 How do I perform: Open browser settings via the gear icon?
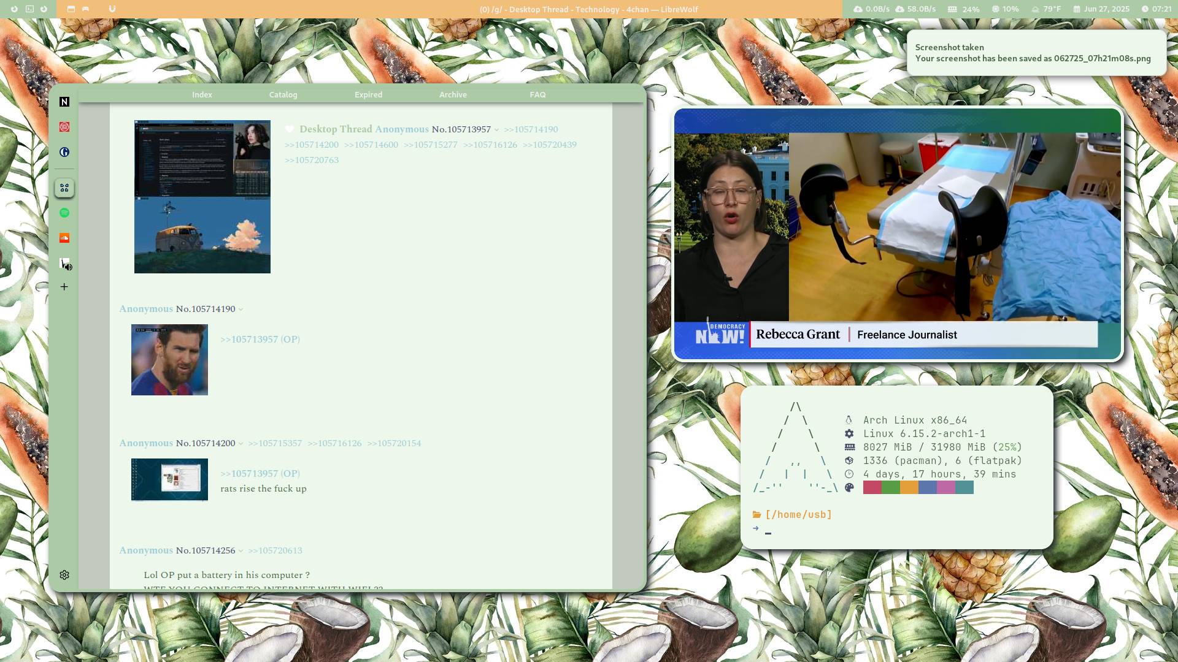64,575
